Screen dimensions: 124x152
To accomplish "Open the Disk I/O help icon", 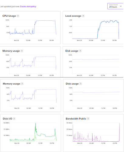I will click(x=14, y=119).
